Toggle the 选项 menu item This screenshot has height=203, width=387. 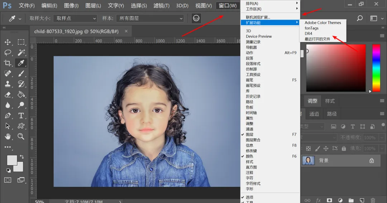(x=270, y=197)
